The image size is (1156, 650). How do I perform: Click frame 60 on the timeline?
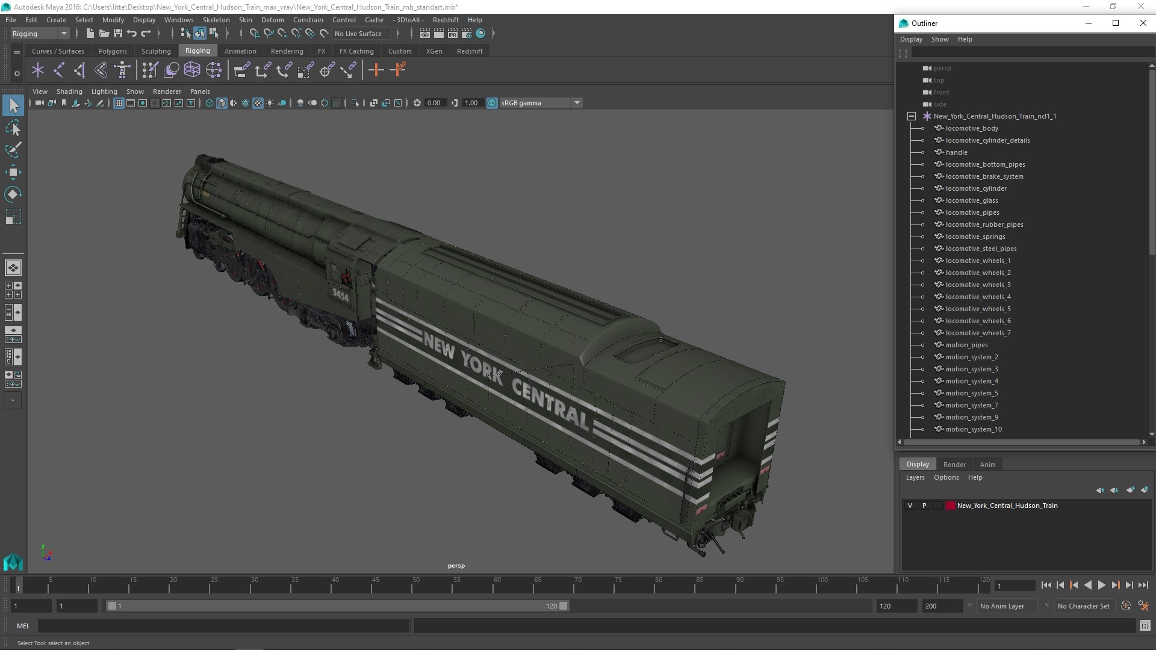[497, 585]
